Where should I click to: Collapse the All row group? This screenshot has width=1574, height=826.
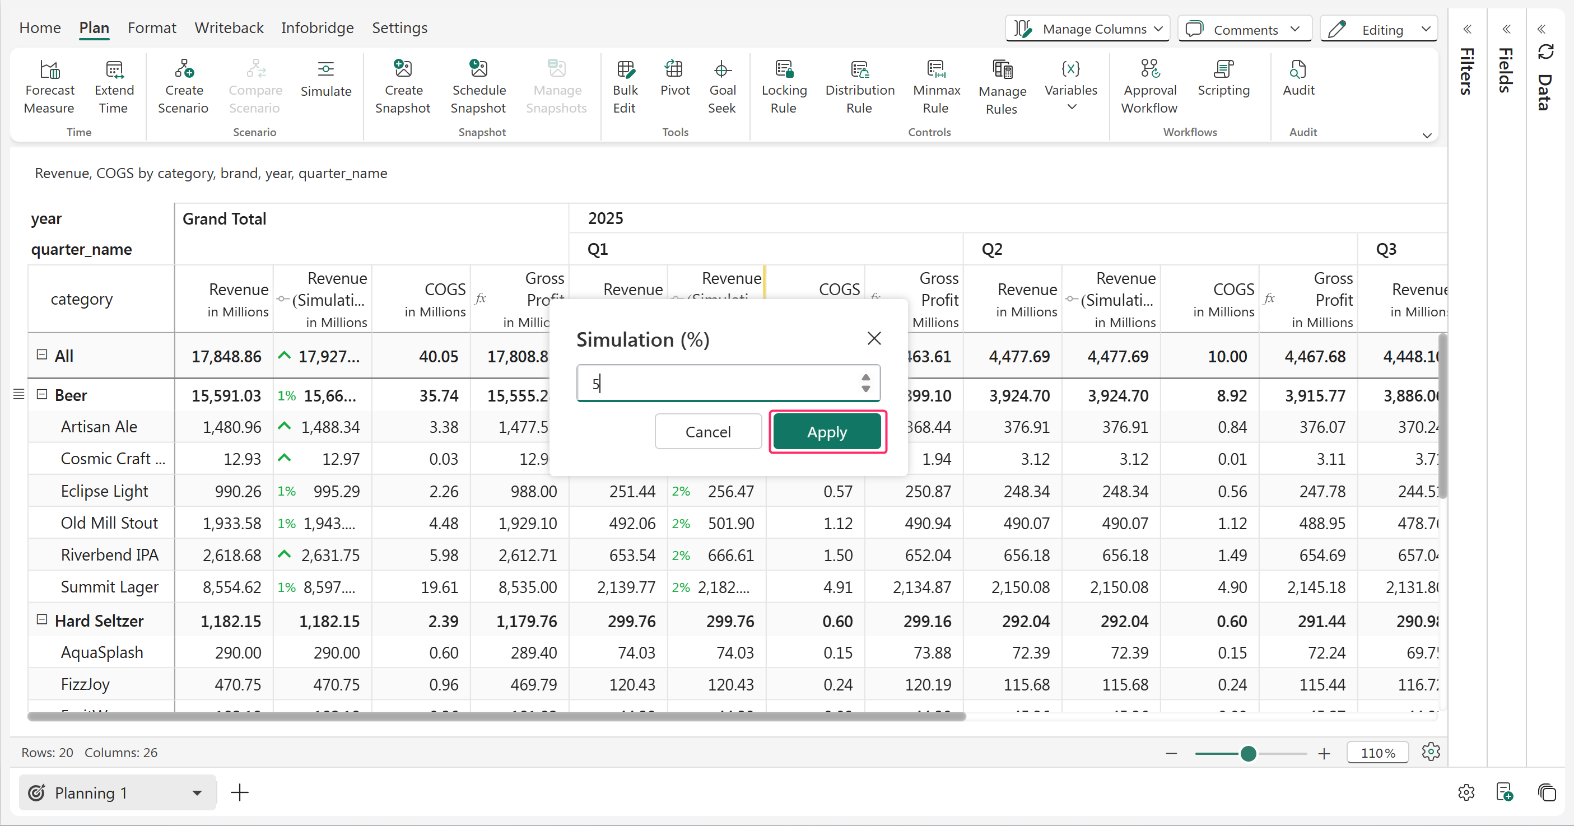(41, 354)
